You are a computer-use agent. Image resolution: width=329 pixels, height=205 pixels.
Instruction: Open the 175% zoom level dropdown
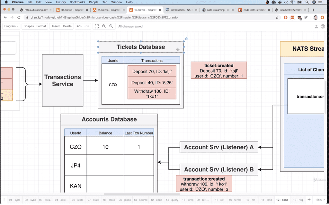(320, 200)
